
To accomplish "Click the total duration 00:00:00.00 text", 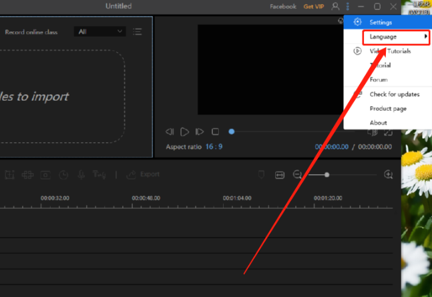I will [x=375, y=147].
